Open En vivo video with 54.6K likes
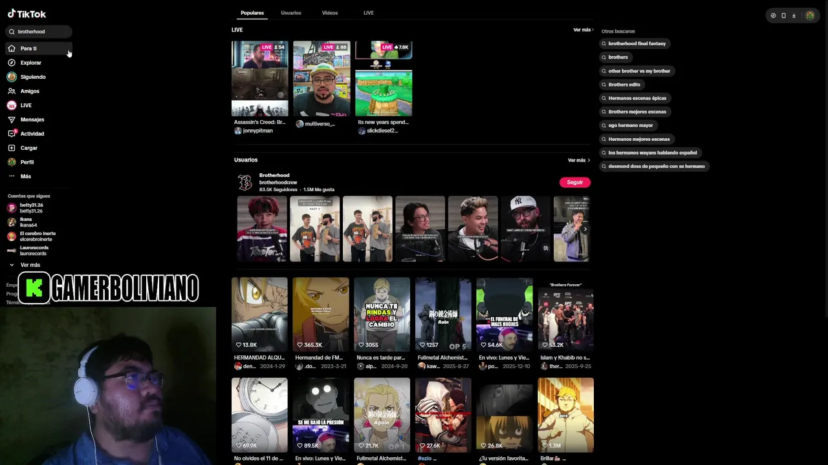Screen dimensions: 828x465 (x=505, y=315)
